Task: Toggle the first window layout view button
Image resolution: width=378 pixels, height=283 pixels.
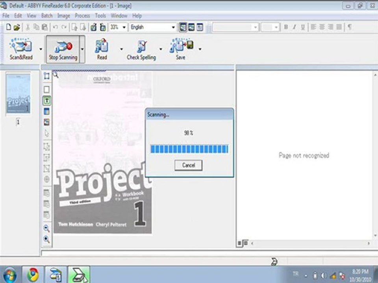Action: click(183, 27)
